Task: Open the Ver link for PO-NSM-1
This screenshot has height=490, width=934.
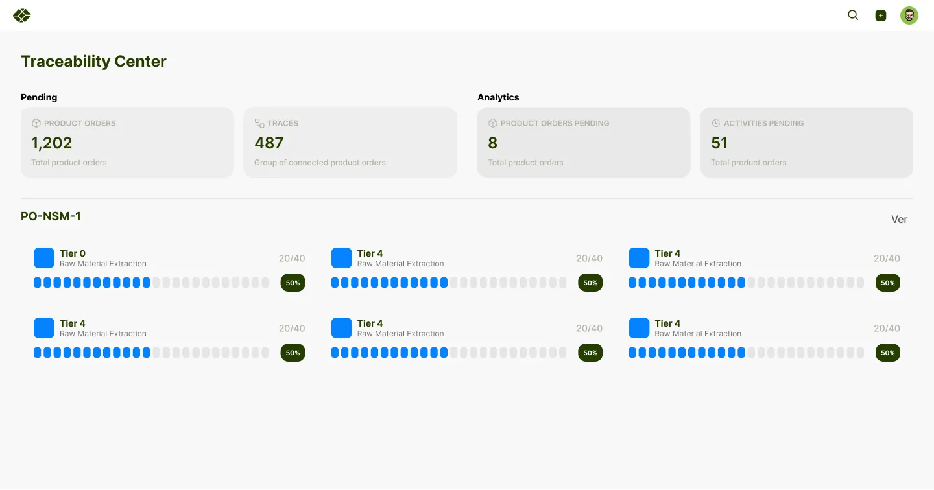Action: click(899, 219)
